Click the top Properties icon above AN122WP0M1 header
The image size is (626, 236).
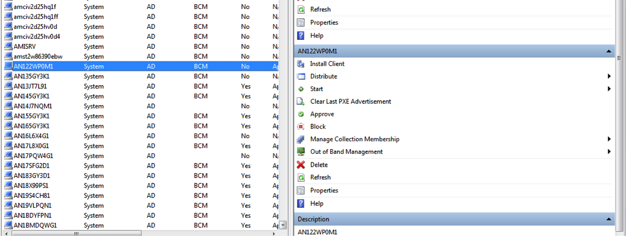[301, 22]
